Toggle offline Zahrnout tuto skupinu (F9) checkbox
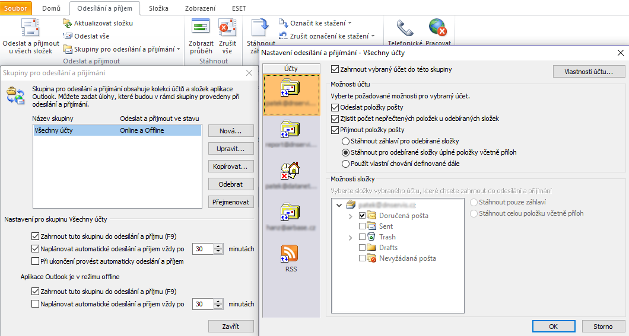The image size is (629, 336). tap(35, 292)
